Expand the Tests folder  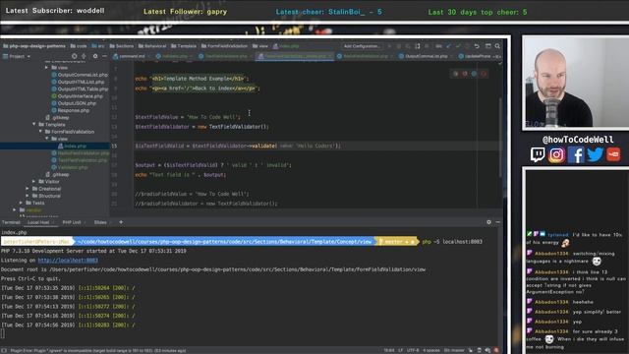coord(21,203)
